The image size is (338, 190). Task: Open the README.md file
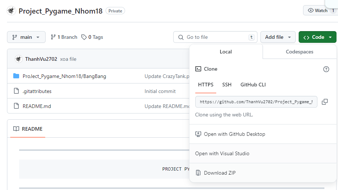[37, 106]
